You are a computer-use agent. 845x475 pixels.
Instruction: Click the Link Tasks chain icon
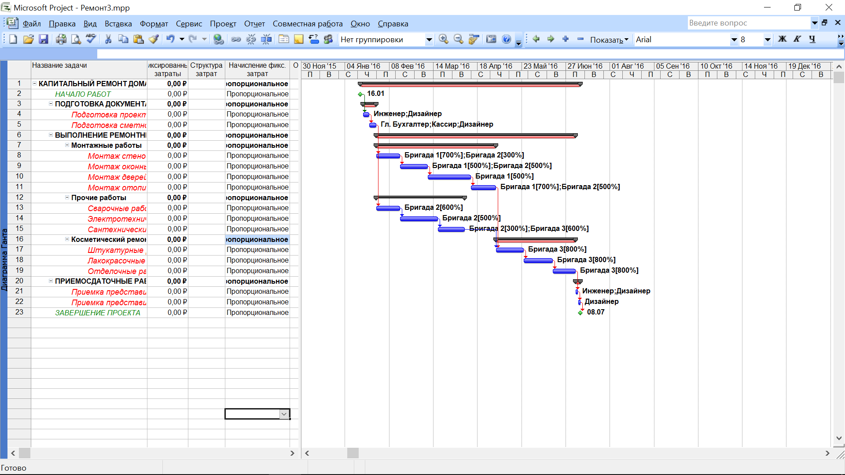[236, 40]
